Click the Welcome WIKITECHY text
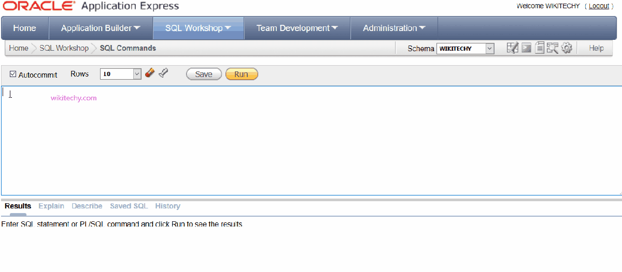Screen dimensions: 622x272 point(548,6)
